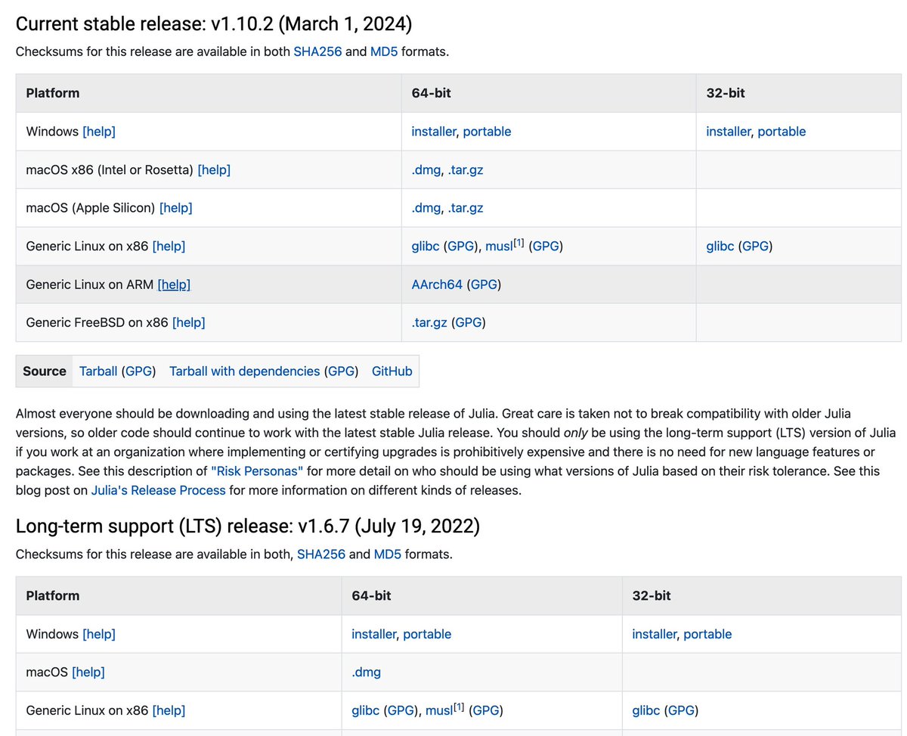Download 64-bit musl Linux build, v1.10.2
This screenshot has width=907, height=736.
click(499, 246)
